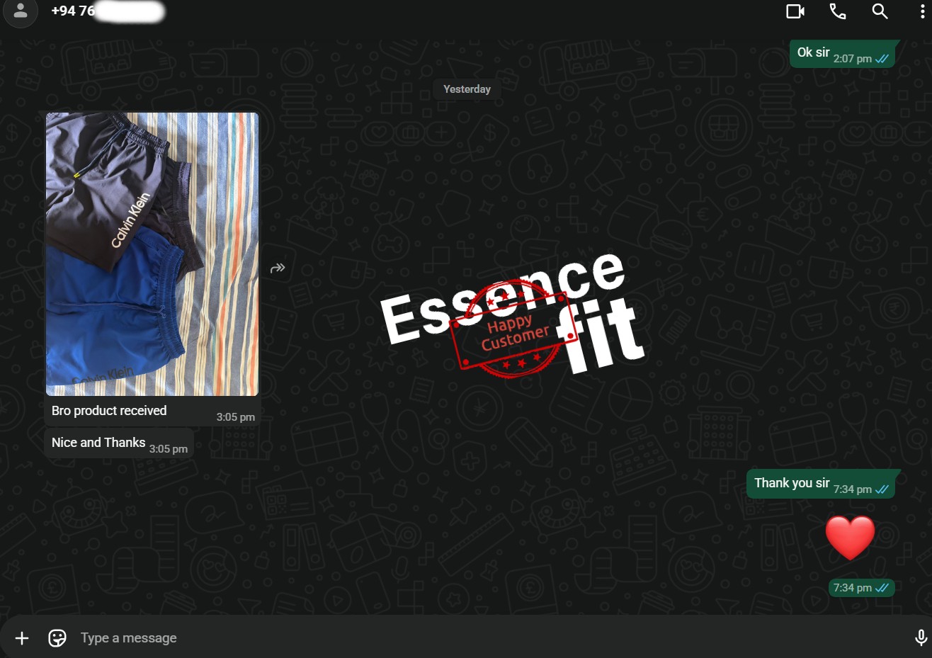The height and width of the screenshot is (658, 932).
Task: Click the attach plus button
Action: click(22, 638)
